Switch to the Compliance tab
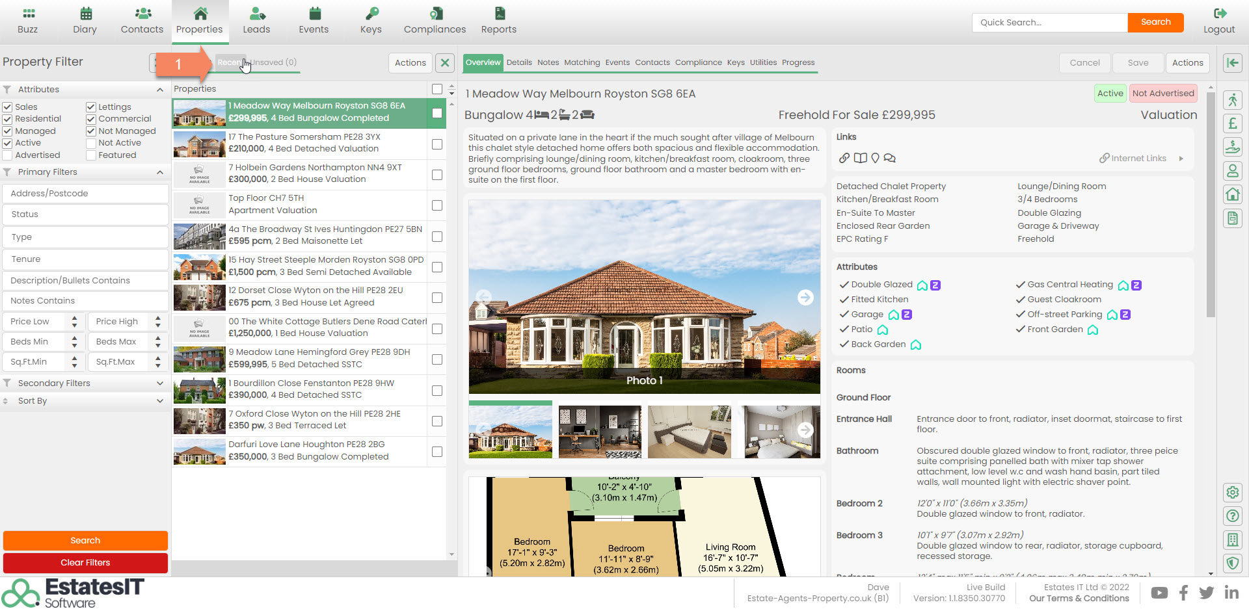This screenshot has width=1249, height=609. coord(698,62)
